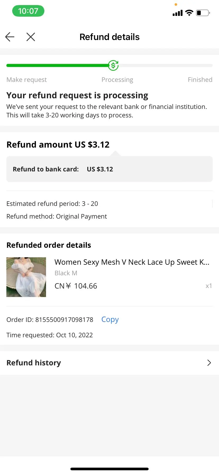Tap the battery indicator icon
219x474 pixels.
[x=203, y=13]
